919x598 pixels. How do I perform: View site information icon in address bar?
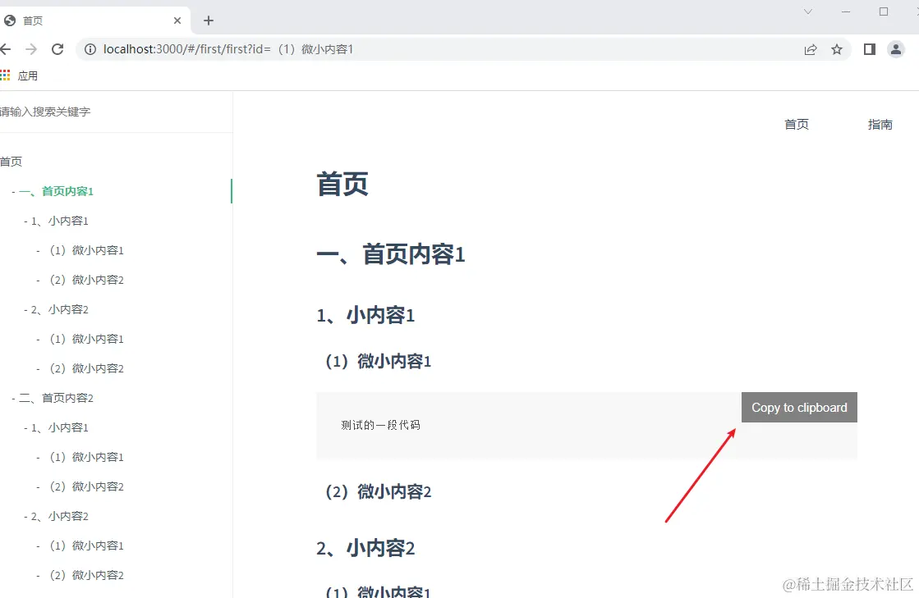(90, 49)
